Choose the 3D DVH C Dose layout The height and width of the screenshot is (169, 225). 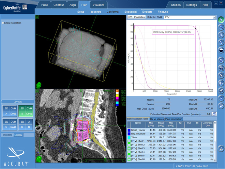click(x=10, y=125)
